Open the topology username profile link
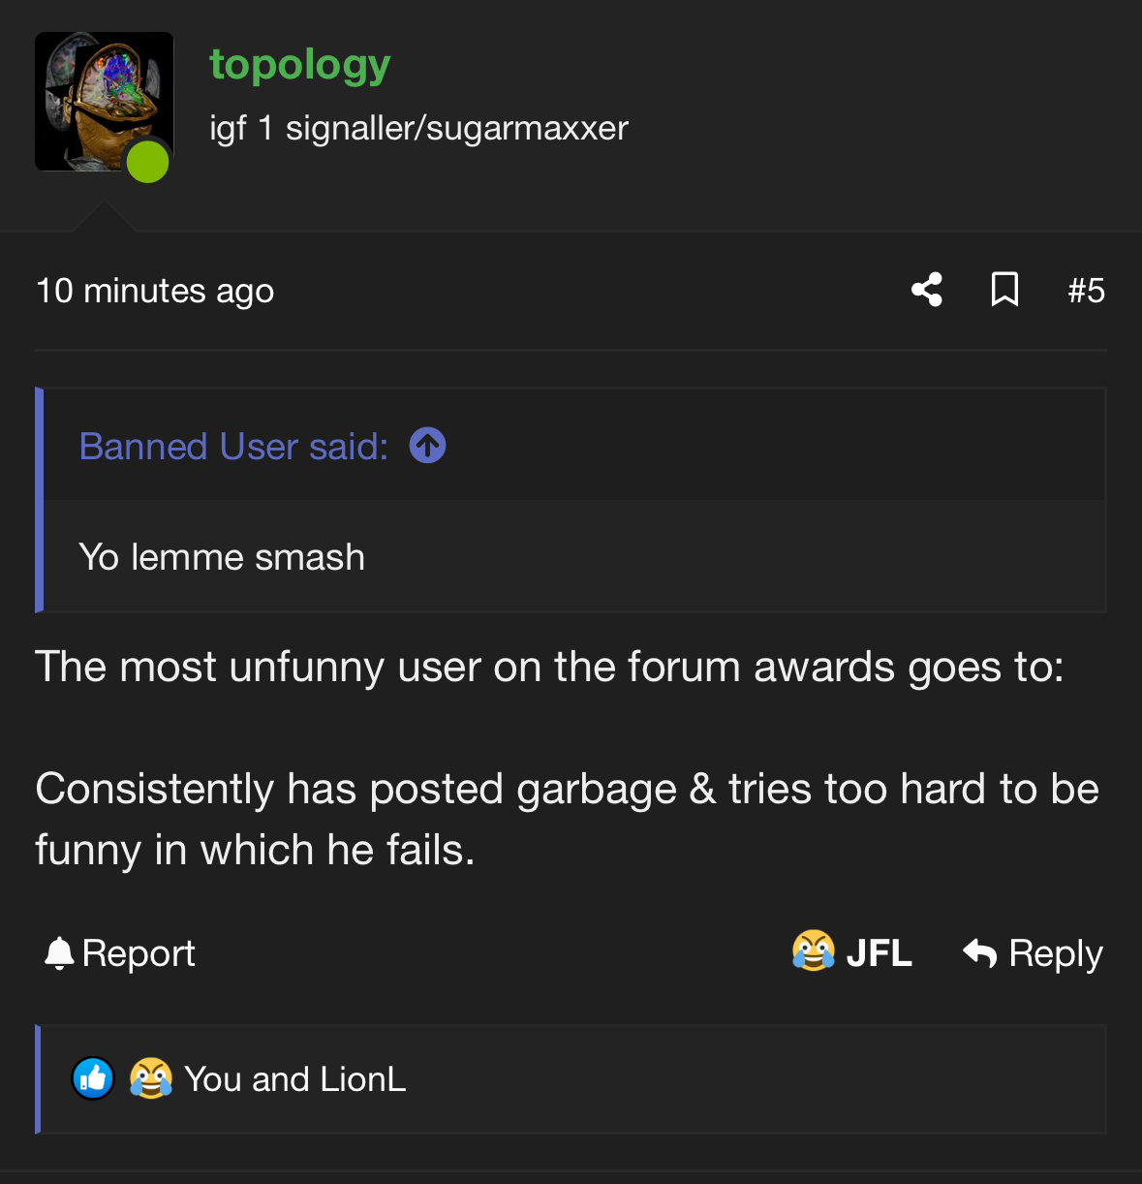Viewport: 1142px width, 1184px height. point(300,65)
